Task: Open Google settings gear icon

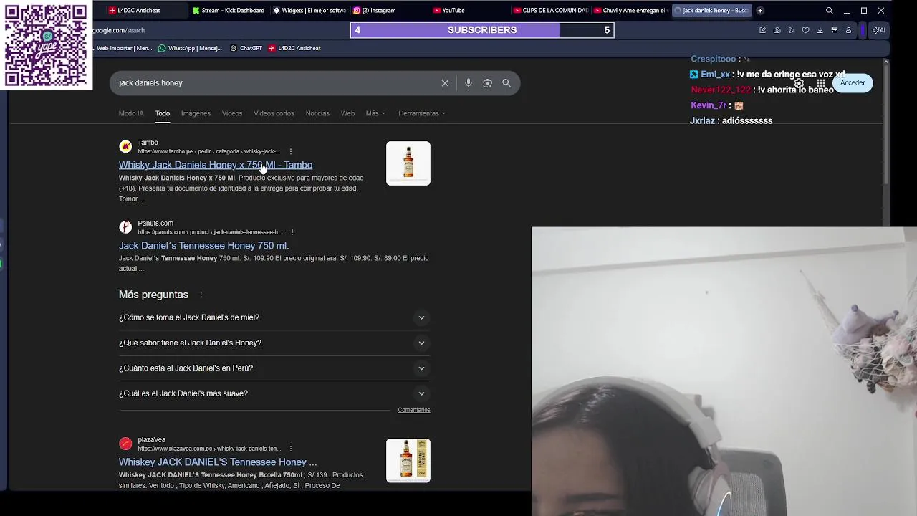Action: point(799,83)
